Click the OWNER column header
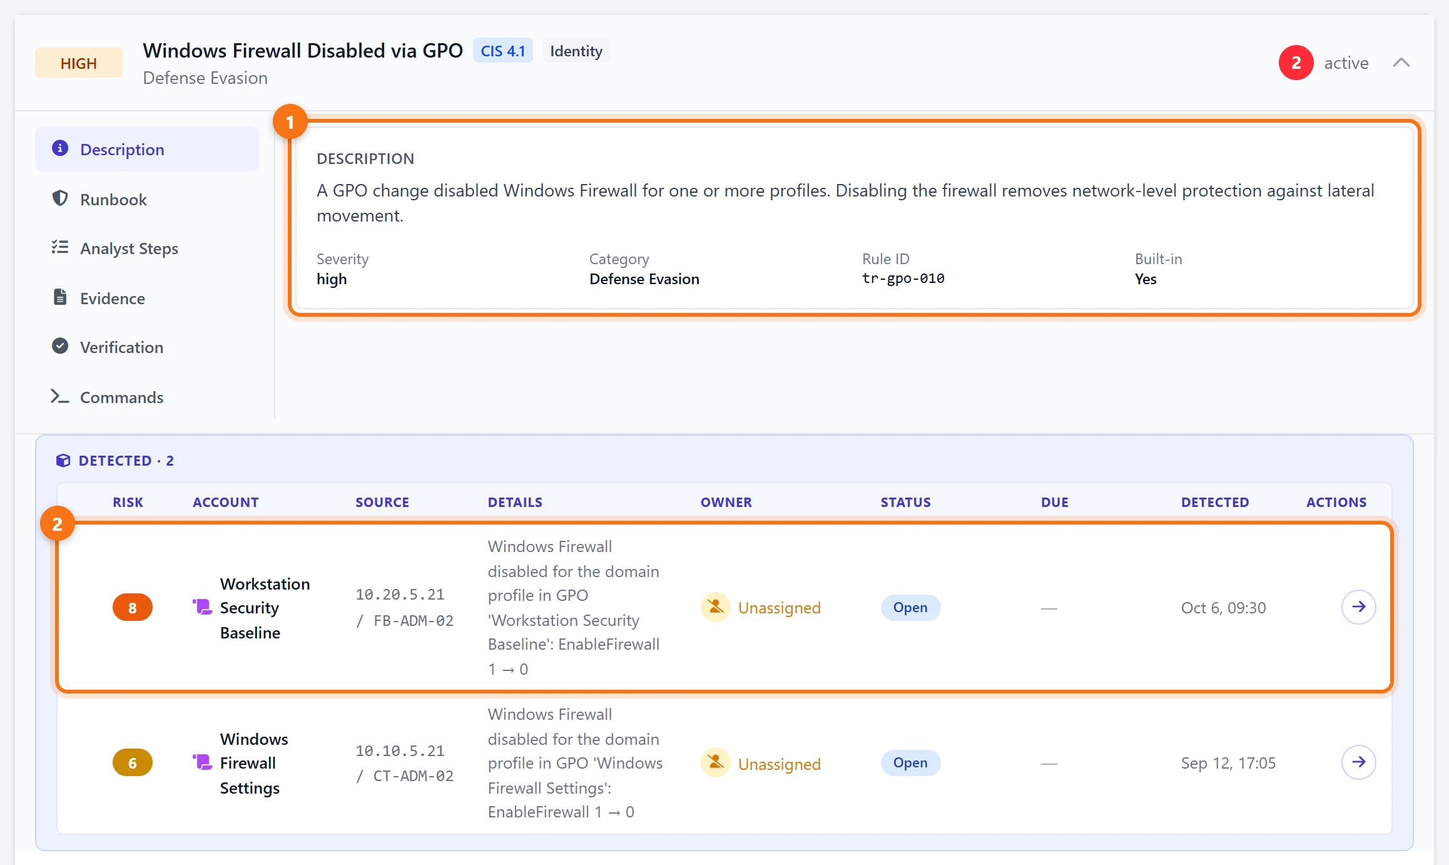 [x=726, y=502]
